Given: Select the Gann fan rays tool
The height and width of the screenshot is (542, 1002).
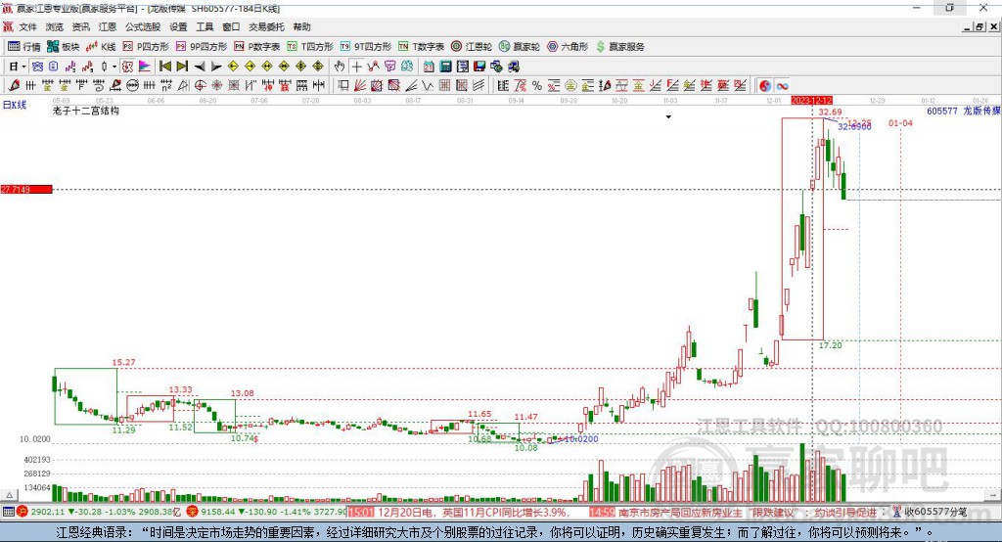Looking at the screenshot, I should (x=360, y=86).
